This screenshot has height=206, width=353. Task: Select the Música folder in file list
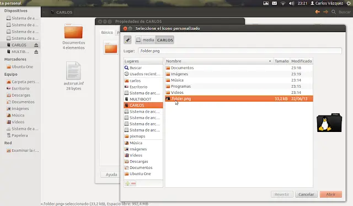point(239,80)
